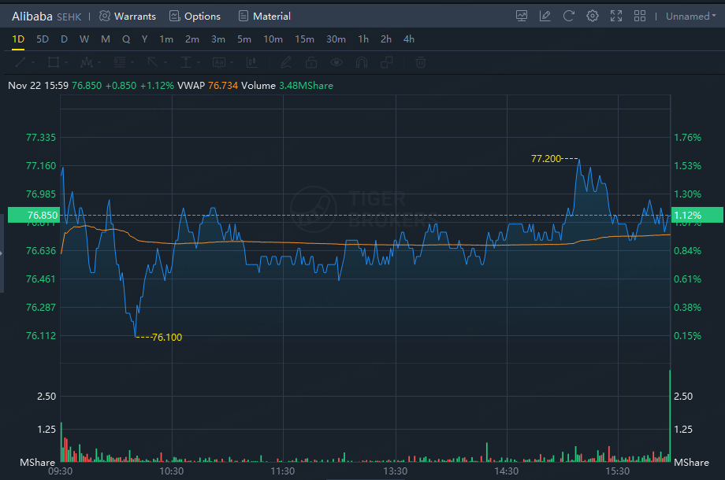Delete drawings with the trash icon

coord(420,62)
